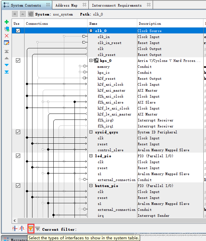The height and width of the screenshot is (241, 206).
Task: Uncheck the Use checkbox for sysid_qsys
Action: click(x=18, y=132)
